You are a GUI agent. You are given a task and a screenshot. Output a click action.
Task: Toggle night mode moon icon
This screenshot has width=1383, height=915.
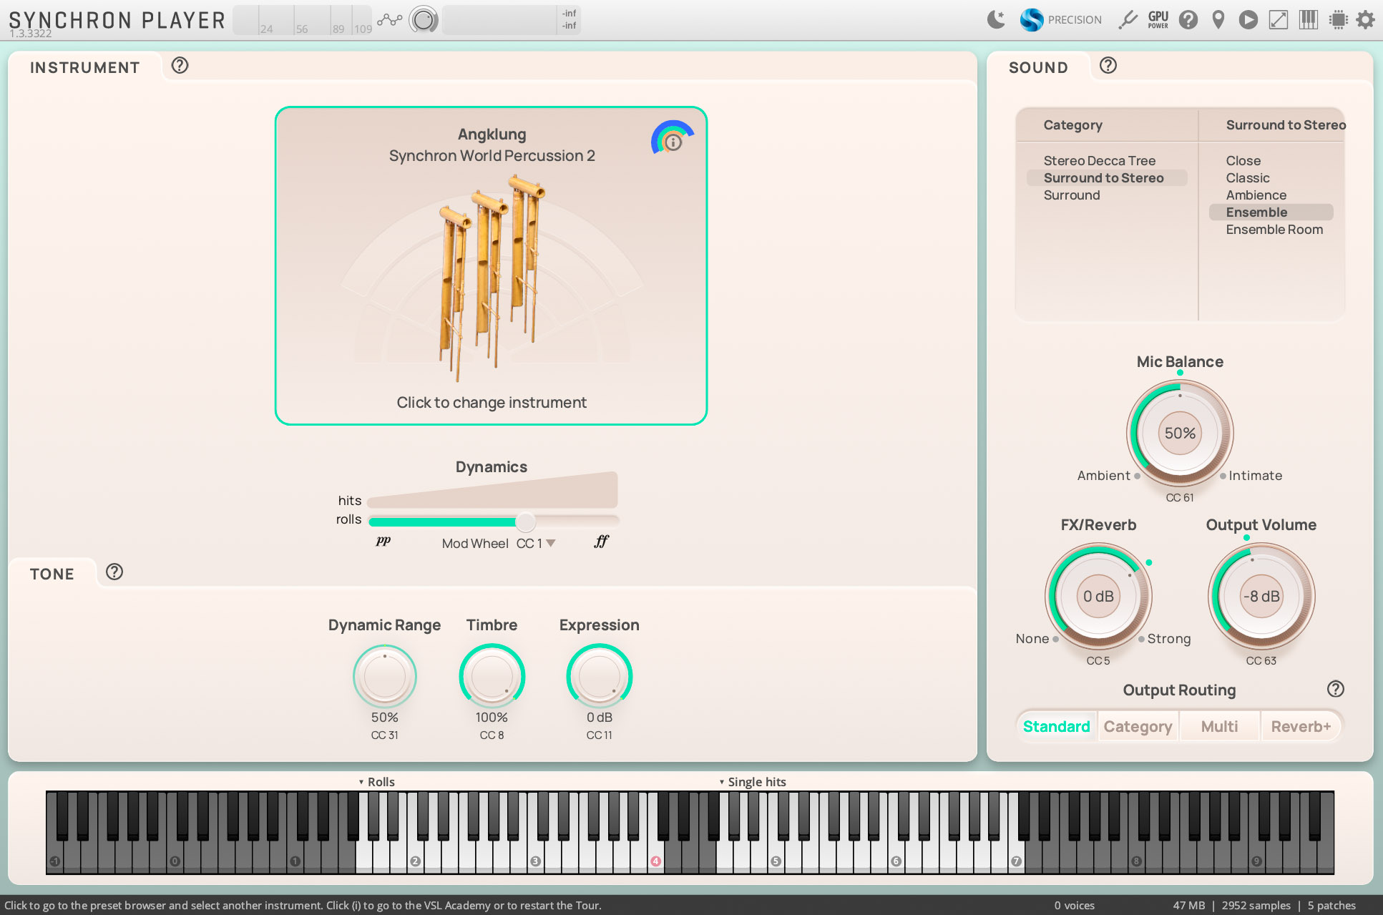point(996,19)
